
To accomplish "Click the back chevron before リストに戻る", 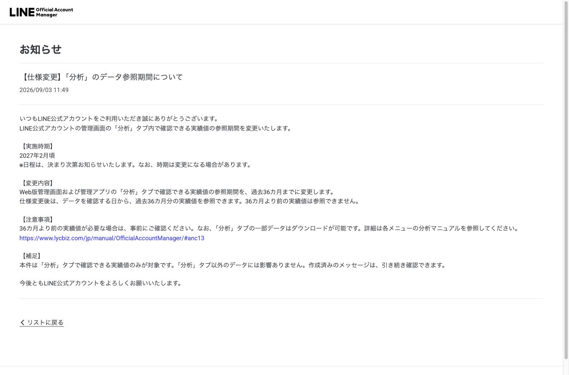I will pos(22,322).
